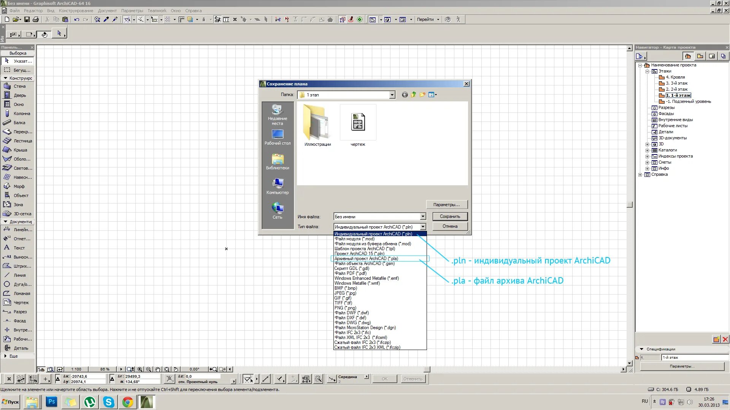Expand Каталоги node in navigator
This screenshot has height=410, width=730.
click(x=647, y=150)
